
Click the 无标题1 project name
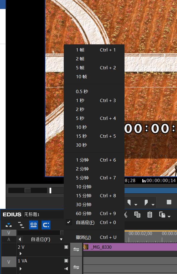tap(31, 214)
